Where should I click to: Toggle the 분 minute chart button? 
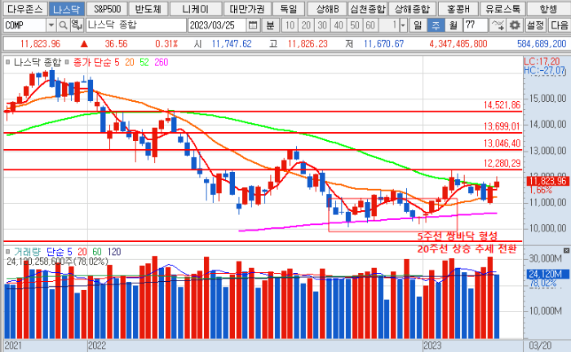coord(270,25)
